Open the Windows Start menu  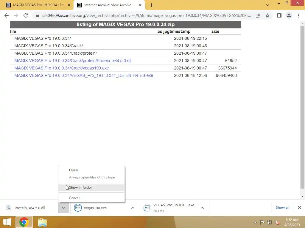7,222
